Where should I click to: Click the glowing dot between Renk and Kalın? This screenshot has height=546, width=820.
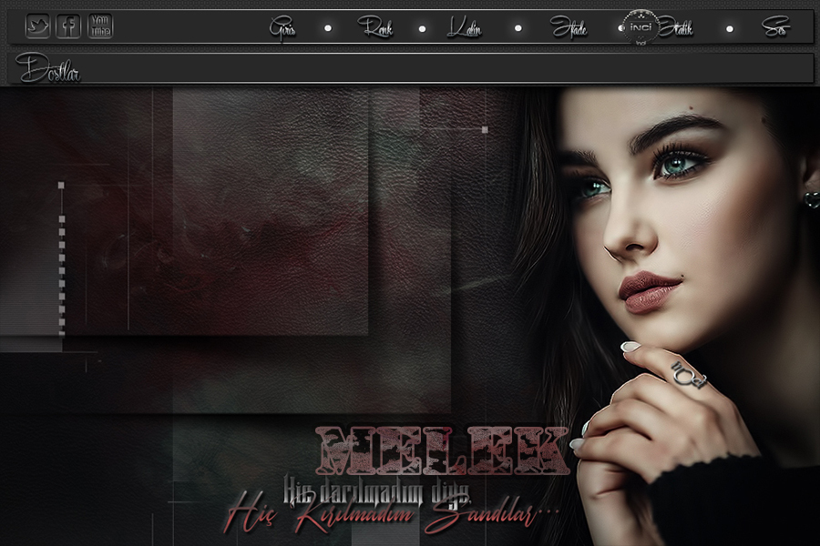click(x=422, y=28)
